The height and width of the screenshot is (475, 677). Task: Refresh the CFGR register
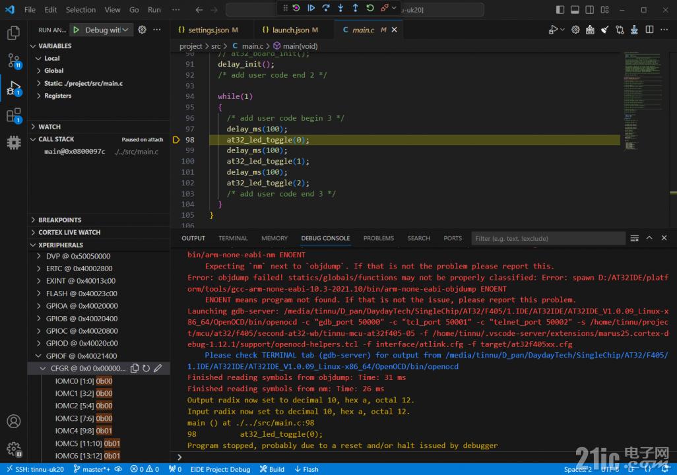click(x=146, y=368)
